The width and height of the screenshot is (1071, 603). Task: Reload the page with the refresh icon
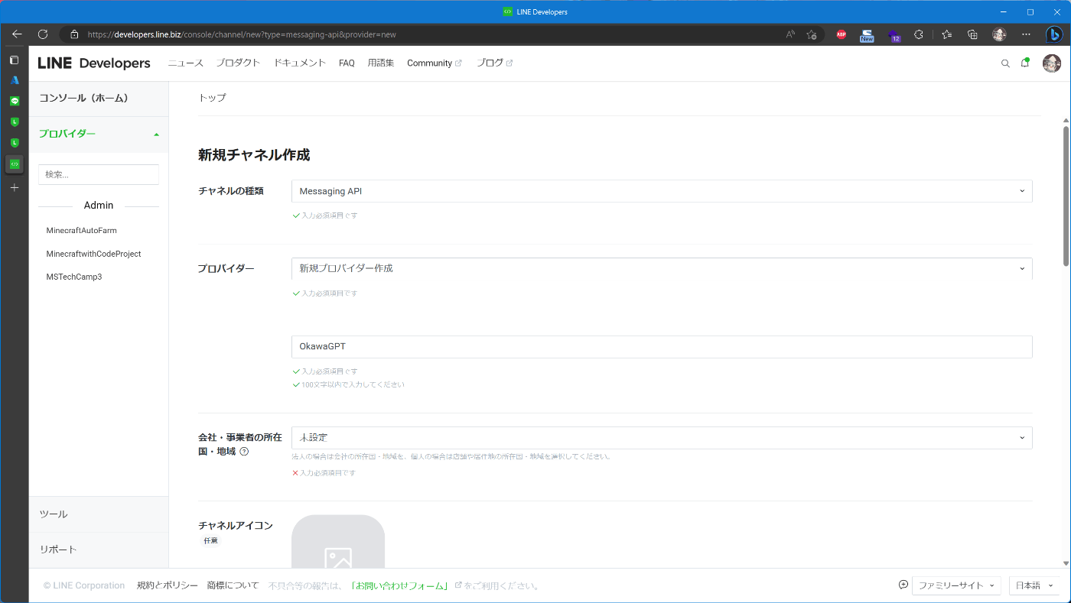(43, 34)
